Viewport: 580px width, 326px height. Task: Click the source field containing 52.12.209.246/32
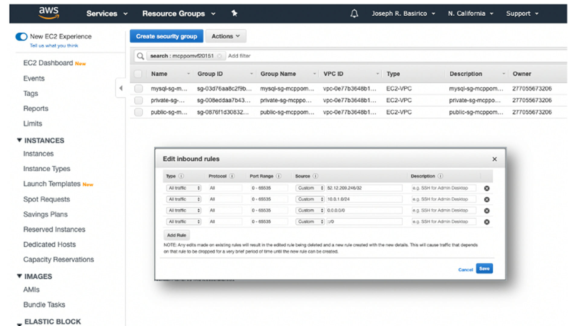point(364,188)
